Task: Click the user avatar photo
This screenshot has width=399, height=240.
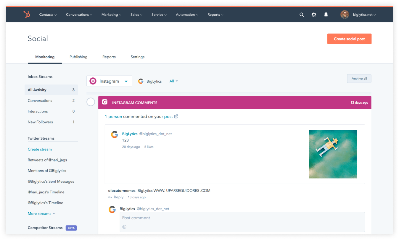Action: tap(345, 14)
